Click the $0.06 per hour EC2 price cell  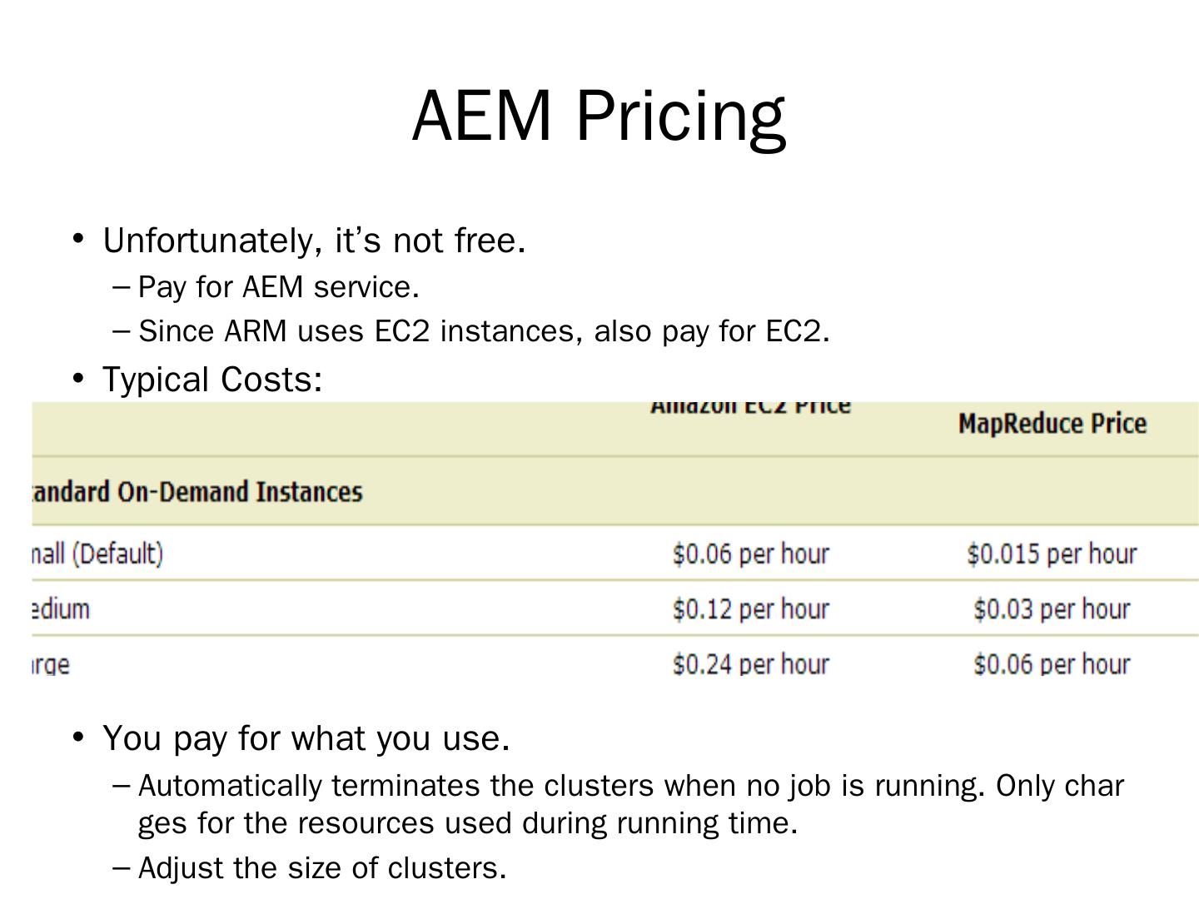click(x=751, y=554)
